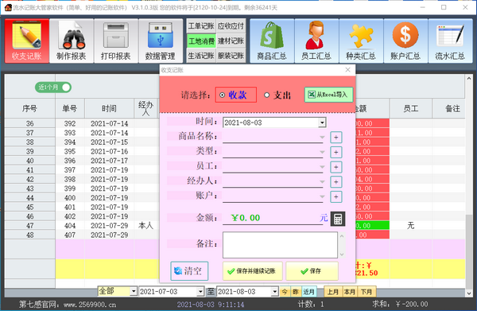This screenshot has height=311, width=477.
Task: Switch to 工单记账 tab
Action: coord(201,26)
